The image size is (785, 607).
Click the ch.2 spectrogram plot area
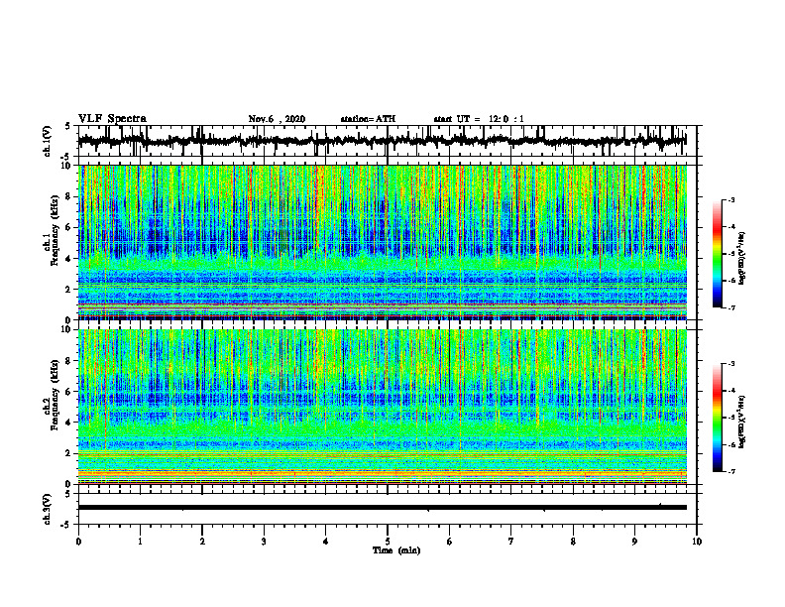tap(382, 407)
